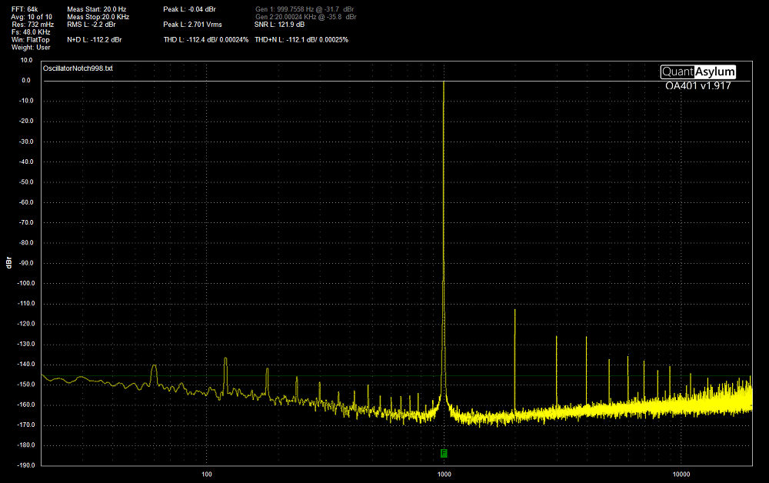Image resolution: width=769 pixels, height=483 pixels.
Task: Click the Meas Stop: 20.0 KHz value
Action: (97, 16)
